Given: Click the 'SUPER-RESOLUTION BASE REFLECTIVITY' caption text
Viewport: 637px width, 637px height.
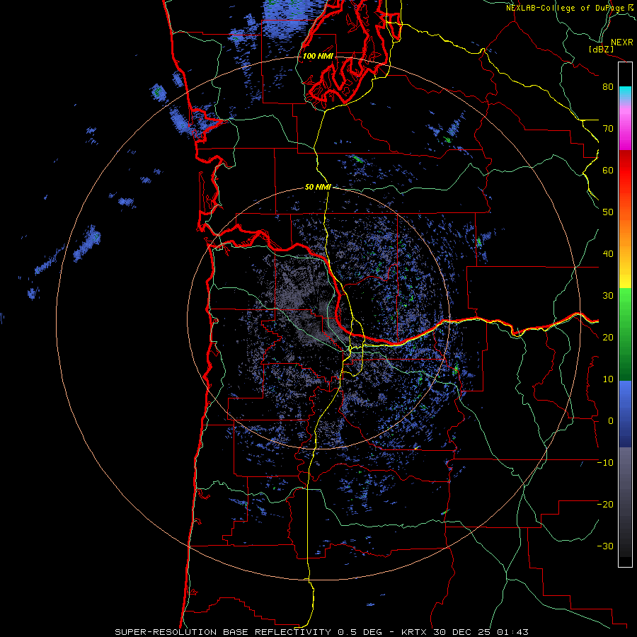Looking at the screenshot, I should [x=223, y=632].
